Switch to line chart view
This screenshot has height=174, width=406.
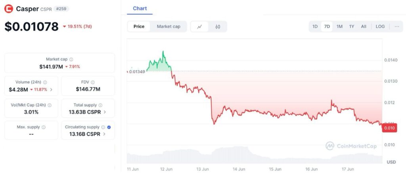tap(199, 26)
